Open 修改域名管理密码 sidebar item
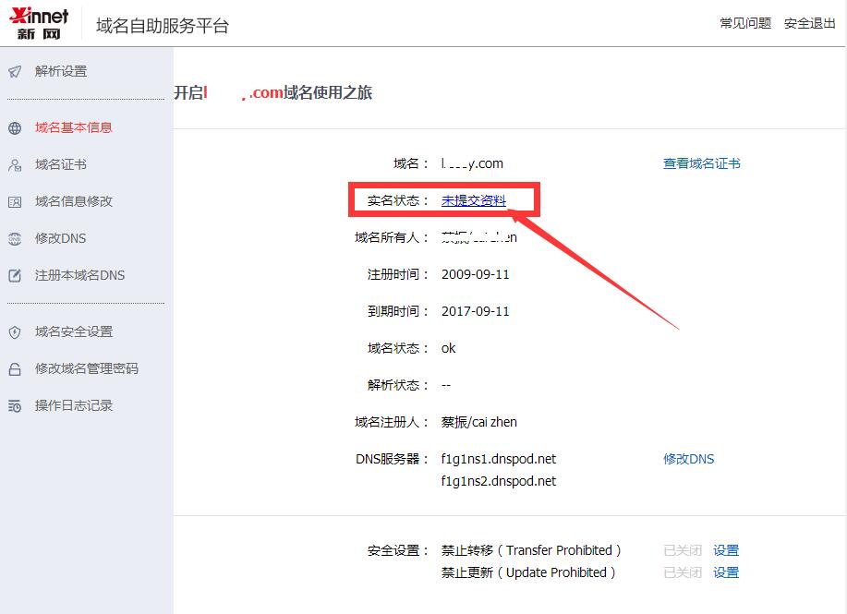This screenshot has width=847, height=614. pos(87,368)
